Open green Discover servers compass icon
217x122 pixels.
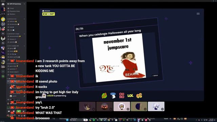(3, 76)
